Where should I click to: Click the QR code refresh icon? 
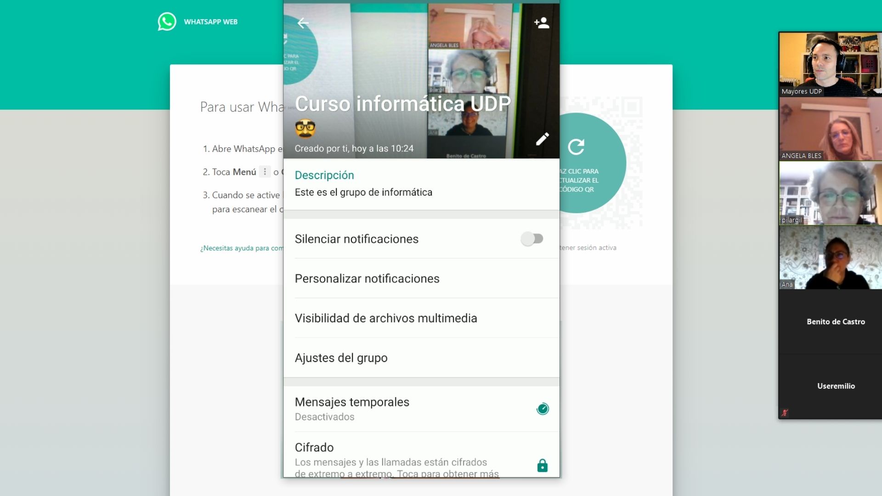tap(576, 147)
